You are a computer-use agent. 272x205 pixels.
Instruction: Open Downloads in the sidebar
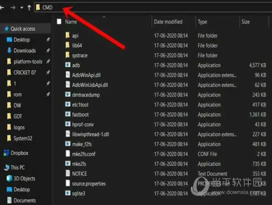(x=25, y=51)
